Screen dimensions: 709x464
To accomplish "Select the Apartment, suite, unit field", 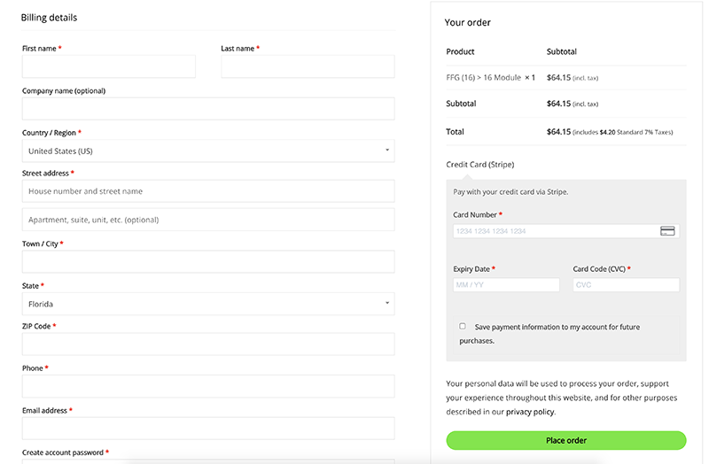I will click(x=208, y=220).
